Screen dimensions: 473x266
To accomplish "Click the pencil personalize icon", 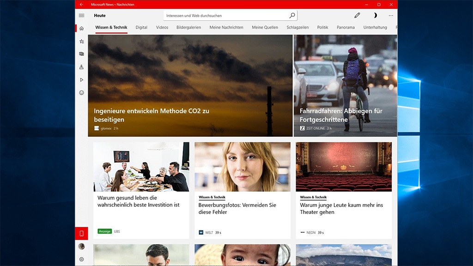I will (x=357, y=15).
